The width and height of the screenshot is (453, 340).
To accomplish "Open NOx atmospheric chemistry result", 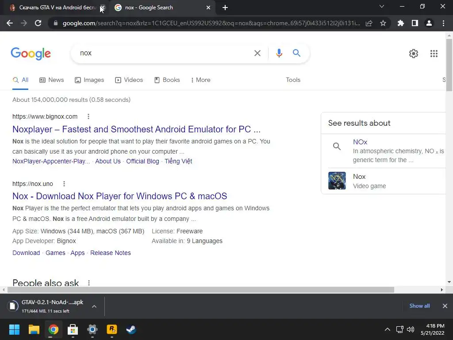I will pyautogui.click(x=360, y=142).
